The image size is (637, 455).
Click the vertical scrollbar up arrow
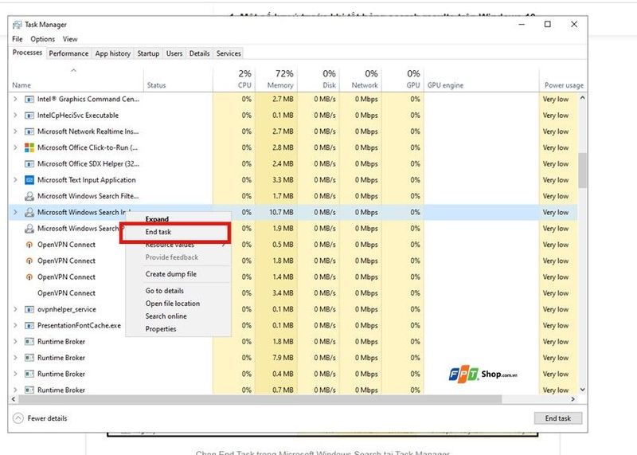[583, 98]
